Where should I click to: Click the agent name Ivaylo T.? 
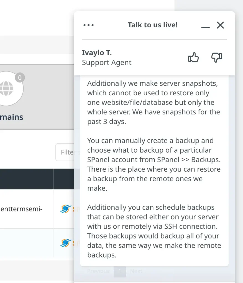[x=97, y=53]
